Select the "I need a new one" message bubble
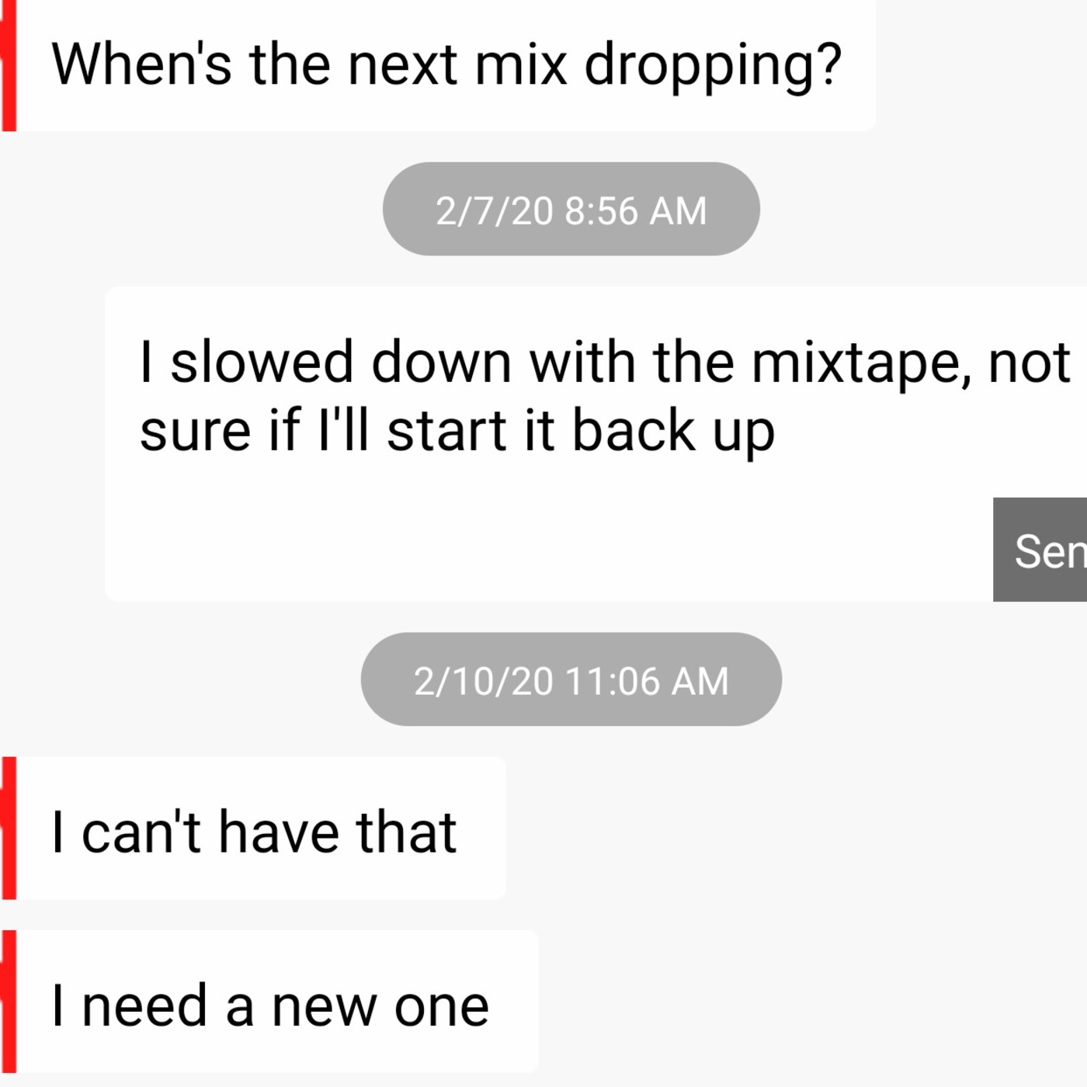The width and height of the screenshot is (1087, 1087). click(x=269, y=1002)
